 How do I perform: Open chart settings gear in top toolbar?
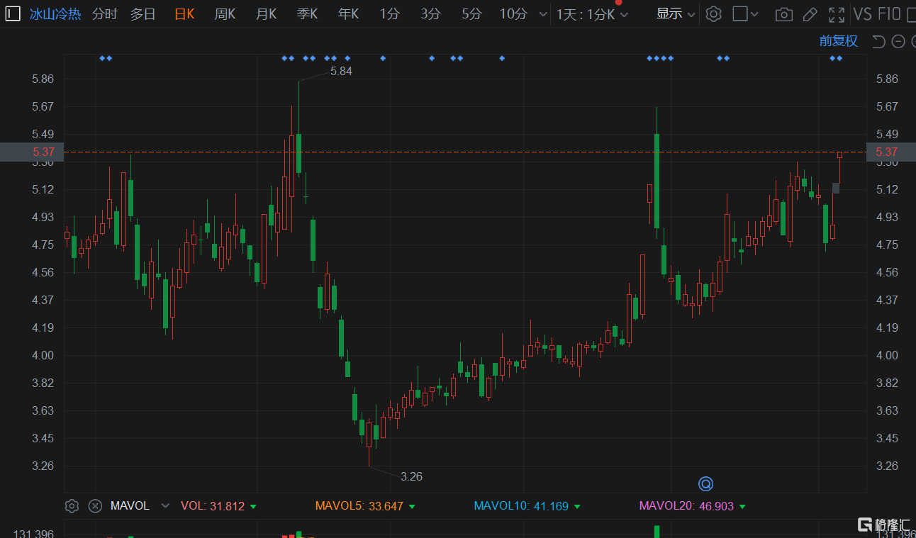coord(714,13)
